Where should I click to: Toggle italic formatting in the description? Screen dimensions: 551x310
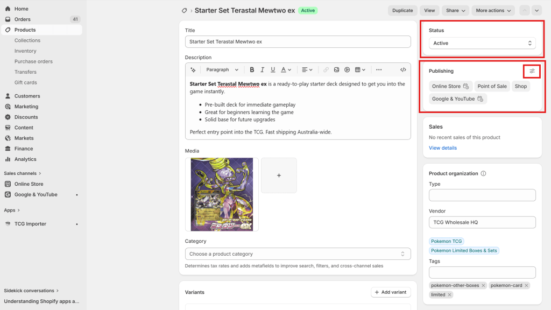tap(262, 69)
